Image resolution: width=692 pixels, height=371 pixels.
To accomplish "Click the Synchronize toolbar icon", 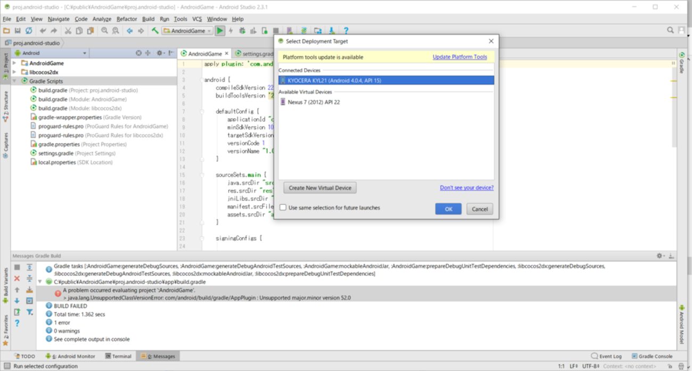I will click(x=29, y=31).
